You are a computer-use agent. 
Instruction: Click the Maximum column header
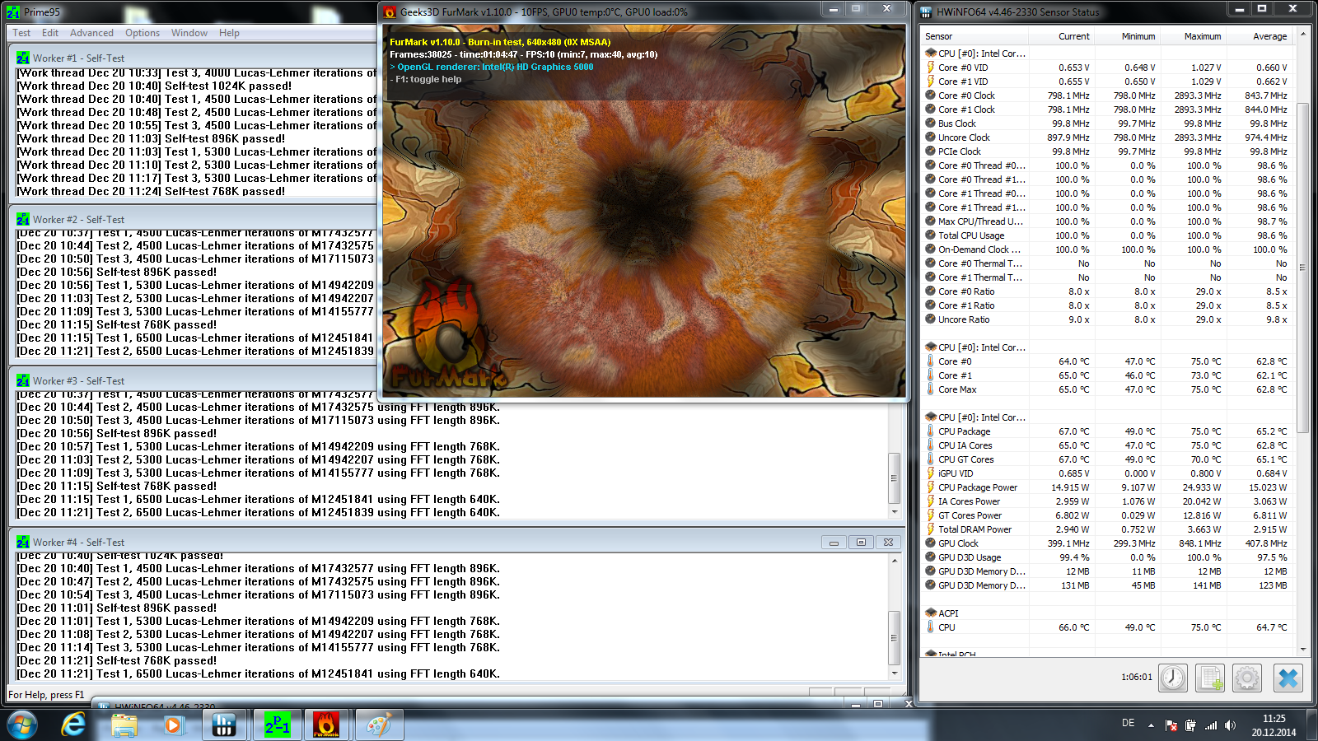coord(1194,36)
